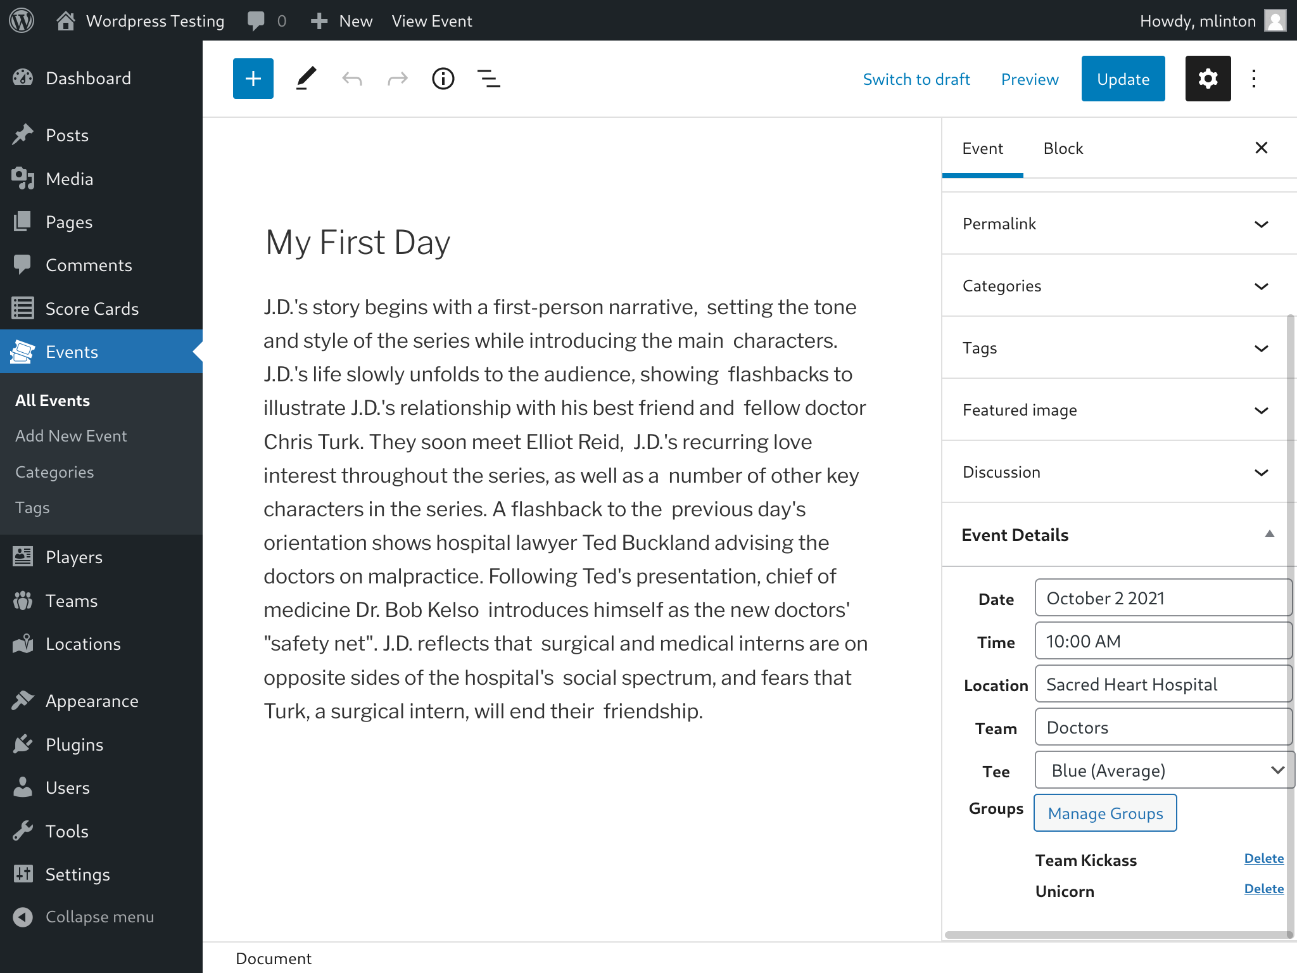
Task: Click the Location field Sacred Heart Hospital
Action: (1163, 684)
